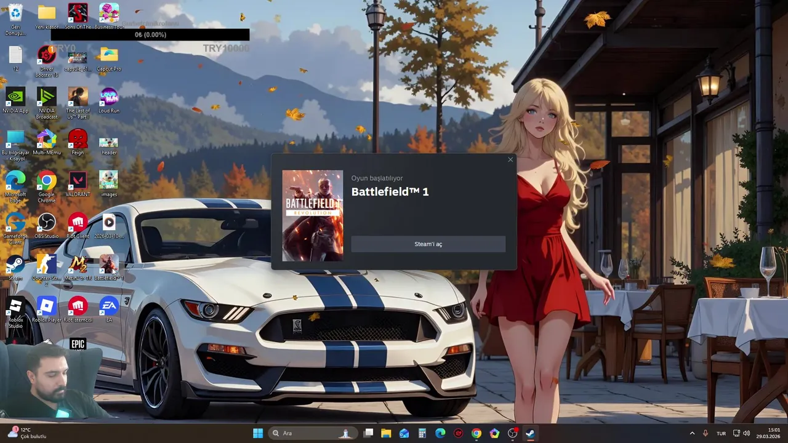Select the NVIDIA App desktop shortcut
The height and width of the screenshot is (443, 788).
click(15, 101)
